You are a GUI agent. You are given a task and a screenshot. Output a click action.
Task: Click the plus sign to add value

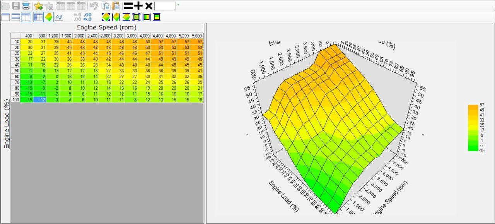pyautogui.click(x=138, y=6)
